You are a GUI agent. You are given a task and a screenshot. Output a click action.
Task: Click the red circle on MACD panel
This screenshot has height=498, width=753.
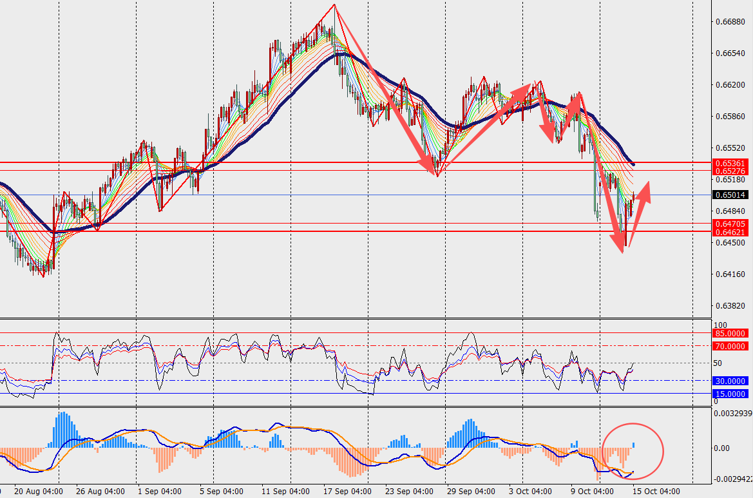[x=633, y=451]
